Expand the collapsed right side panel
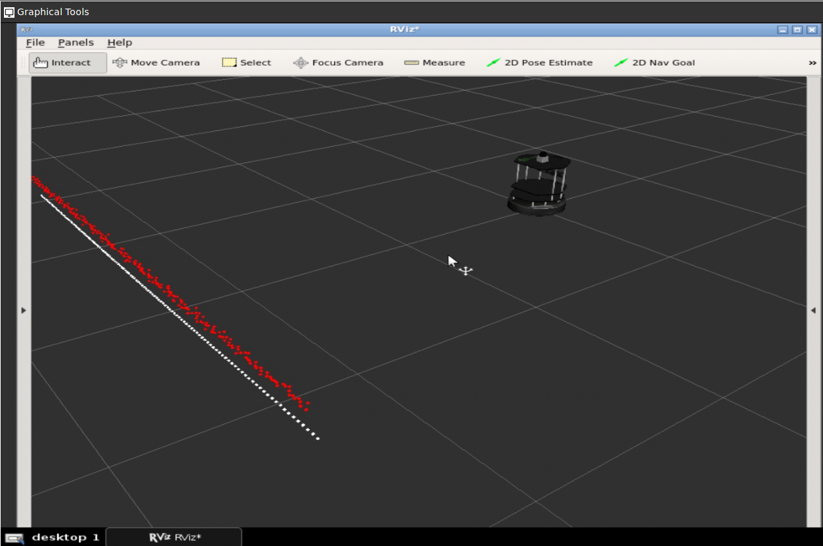 (x=812, y=310)
